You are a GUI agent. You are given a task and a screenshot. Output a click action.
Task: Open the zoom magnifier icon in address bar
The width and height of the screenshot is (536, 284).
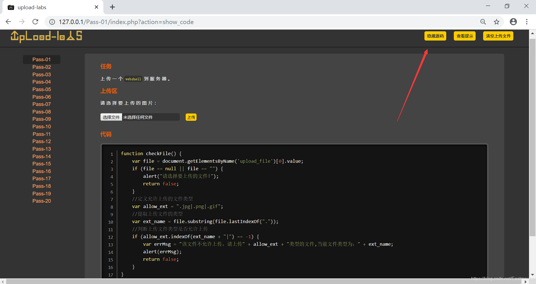point(483,22)
